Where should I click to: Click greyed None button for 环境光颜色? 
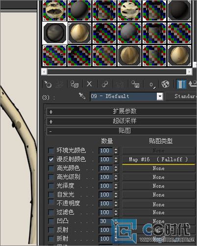tap(158, 150)
